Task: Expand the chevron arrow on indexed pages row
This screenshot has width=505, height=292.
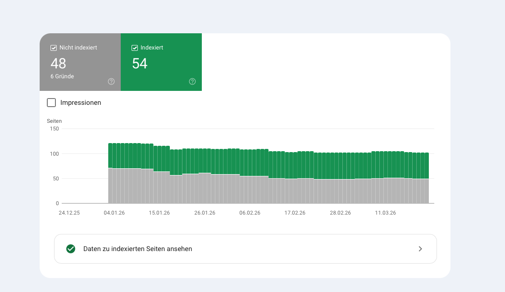Action: click(420, 249)
